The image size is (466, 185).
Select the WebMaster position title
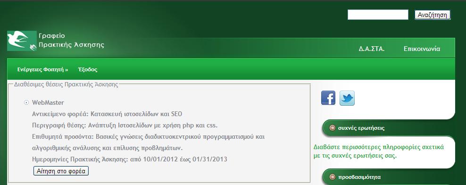[x=48, y=102]
